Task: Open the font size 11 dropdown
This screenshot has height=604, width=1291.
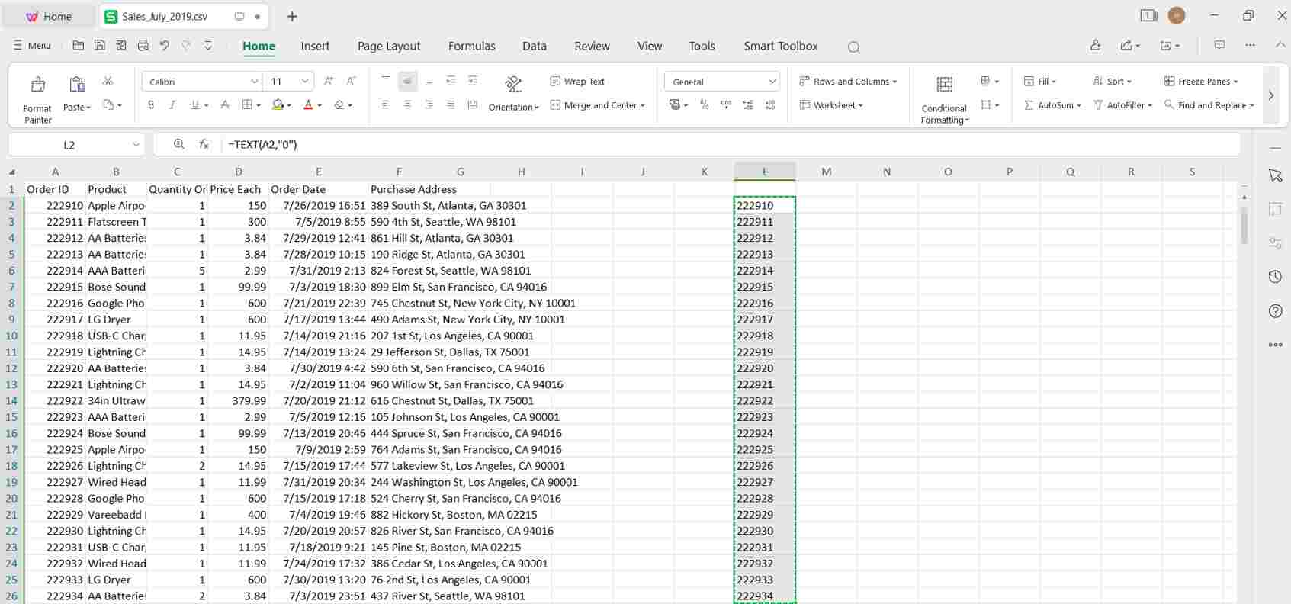Action: pyautogui.click(x=305, y=82)
